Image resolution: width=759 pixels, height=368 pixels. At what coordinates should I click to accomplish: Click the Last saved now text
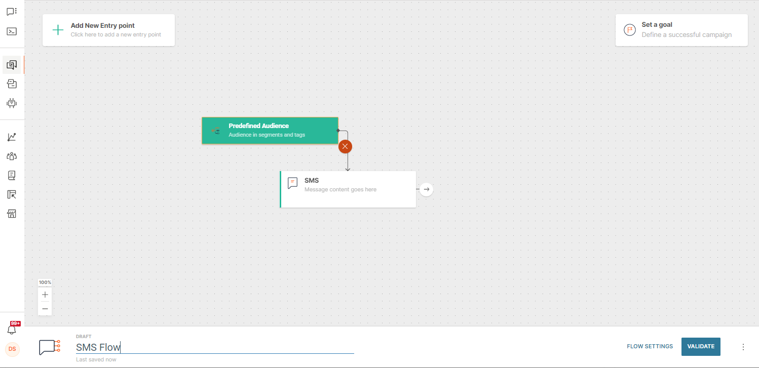(96, 359)
